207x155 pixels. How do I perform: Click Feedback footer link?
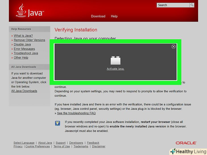pos(93,143)
